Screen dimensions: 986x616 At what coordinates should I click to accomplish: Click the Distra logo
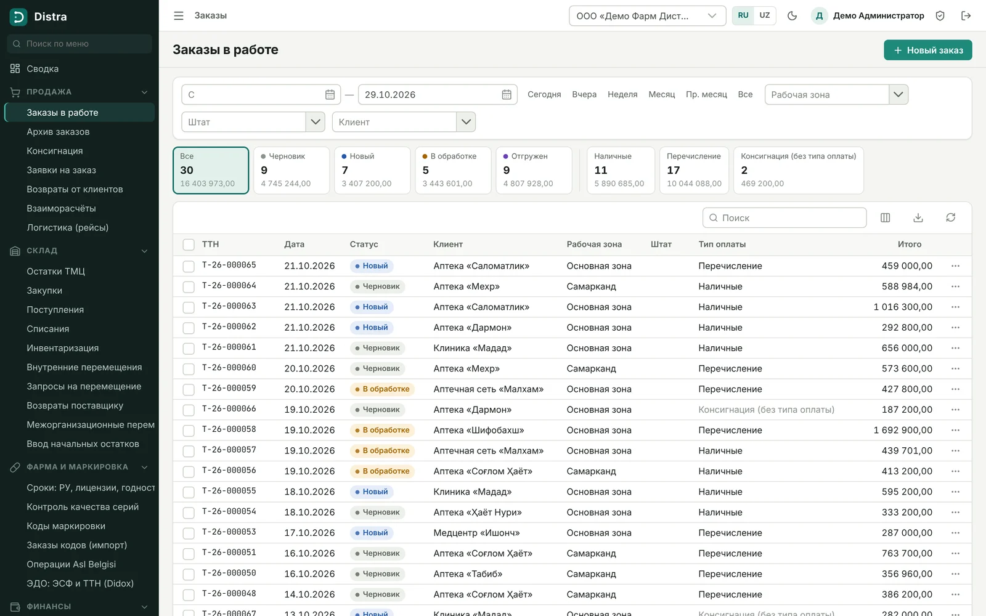tap(38, 17)
